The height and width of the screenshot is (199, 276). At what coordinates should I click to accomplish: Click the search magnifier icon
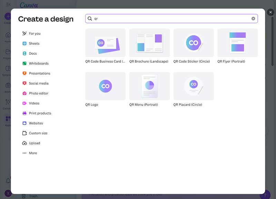pos(90,19)
